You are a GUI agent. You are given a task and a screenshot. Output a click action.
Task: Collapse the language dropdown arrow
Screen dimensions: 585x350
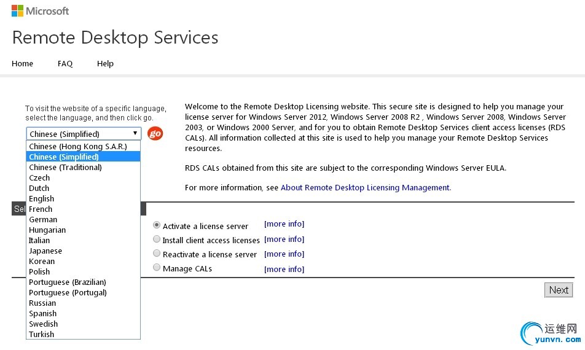pos(135,133)
